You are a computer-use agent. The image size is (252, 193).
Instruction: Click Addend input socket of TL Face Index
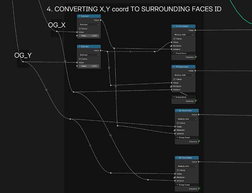172,49
